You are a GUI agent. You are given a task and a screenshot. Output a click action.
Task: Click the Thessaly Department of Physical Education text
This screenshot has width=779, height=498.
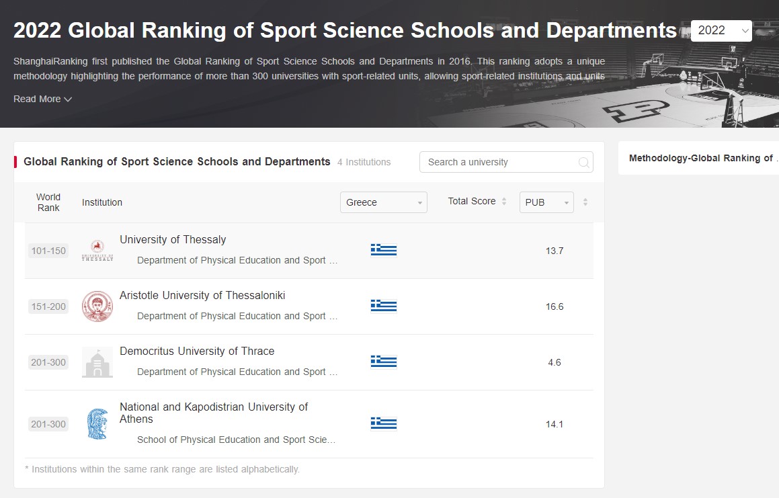237,261
